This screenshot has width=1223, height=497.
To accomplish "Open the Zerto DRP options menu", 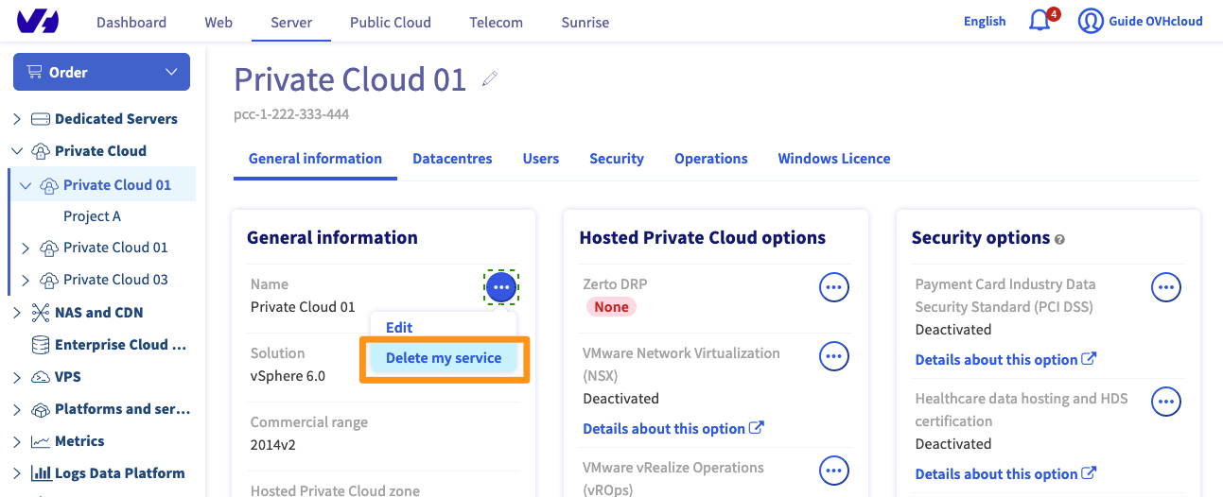I will point(833,287).
